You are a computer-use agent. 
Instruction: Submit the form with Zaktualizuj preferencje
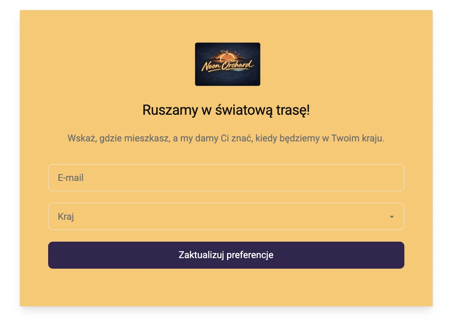click(226, 255)
